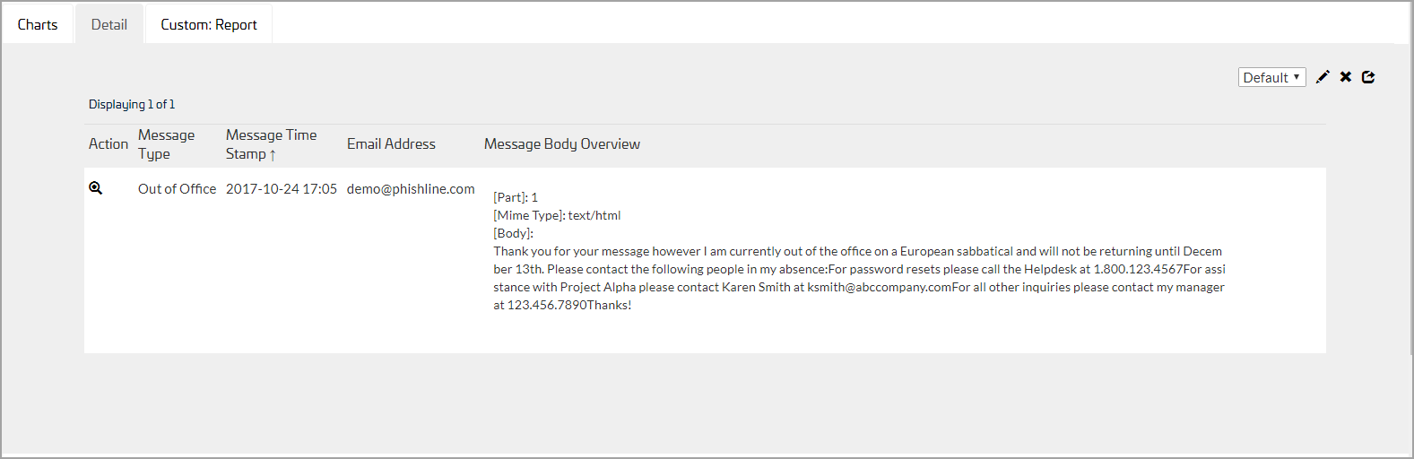Screen dimensions: 1414x459
Task: Click the out-of-office message body text
Action: [x=859, y=278]
